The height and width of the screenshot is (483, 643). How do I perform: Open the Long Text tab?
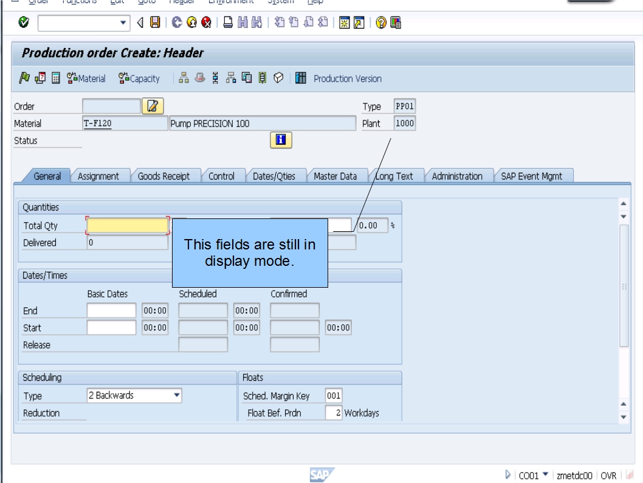point(394,176)
